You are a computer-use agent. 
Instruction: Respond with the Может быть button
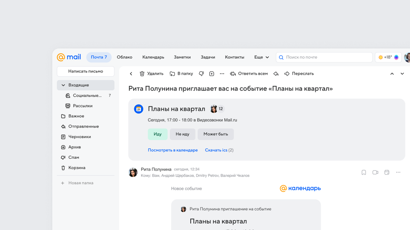click(x=216, y=134)
